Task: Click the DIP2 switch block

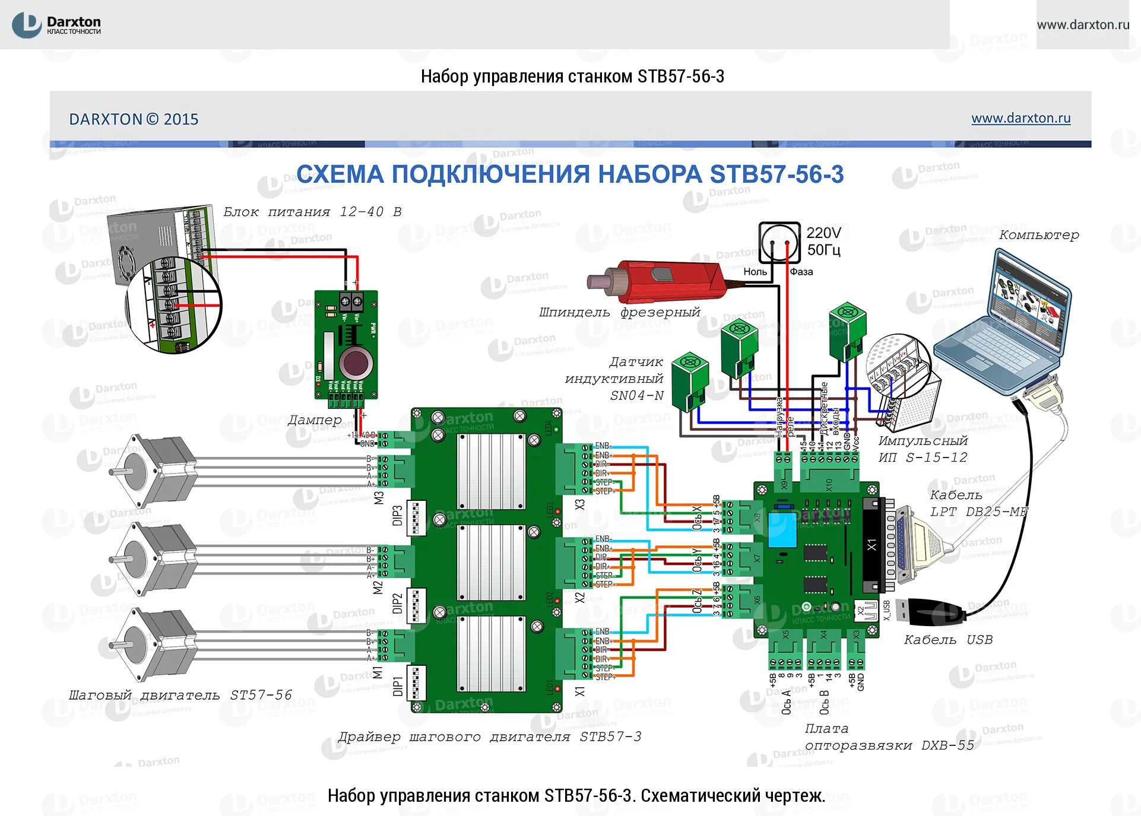Action: tap(417, 605)
